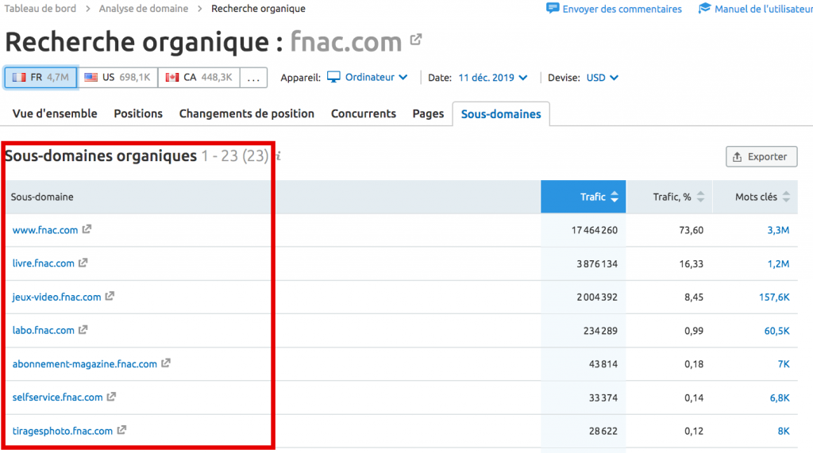Click the graduation cap manual icon
Screen dimensions: 813x453
point(704,8)
